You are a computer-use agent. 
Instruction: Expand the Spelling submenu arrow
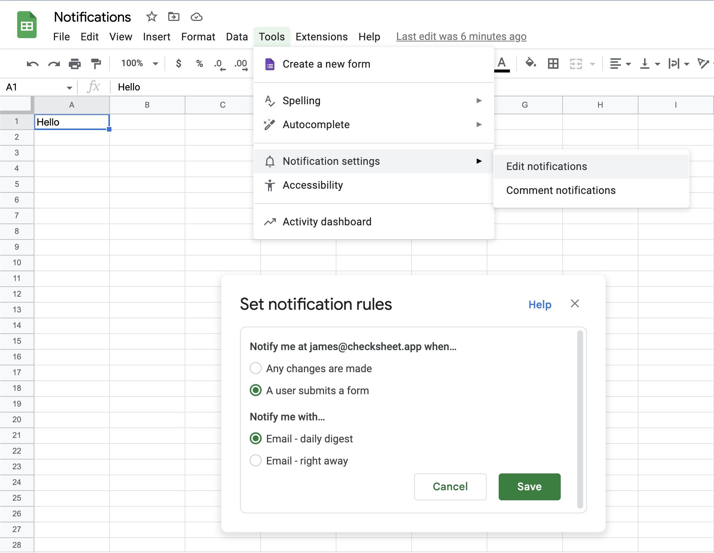pyautogui.click(x=479, y=101)
